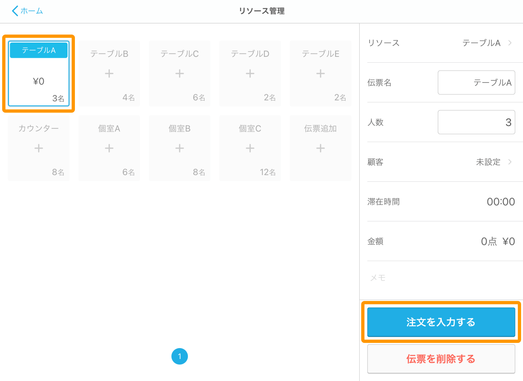523x381 pixels.
Task: Tap the plus icon on テーブルC
Action: click(179, 73)
